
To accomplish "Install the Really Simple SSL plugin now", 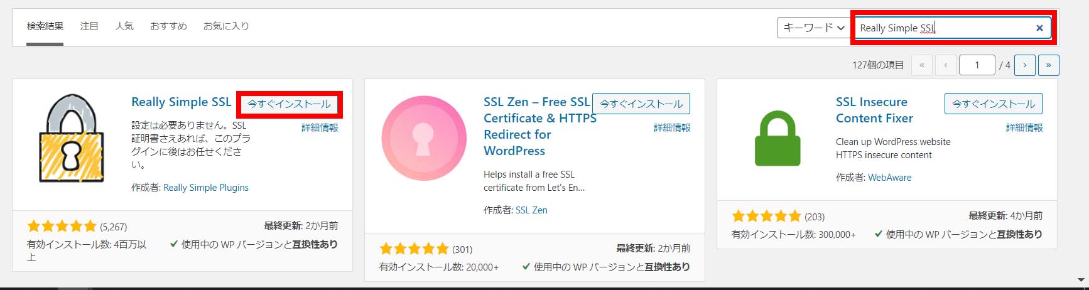I will coord(289,104).
